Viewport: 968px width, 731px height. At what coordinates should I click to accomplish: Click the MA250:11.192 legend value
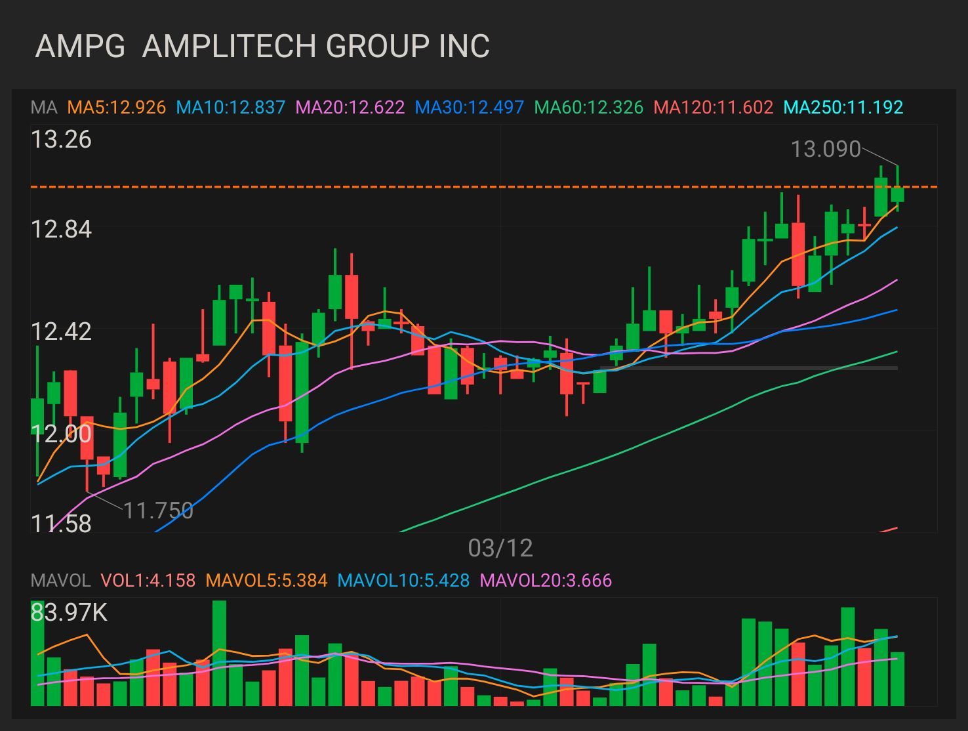843,107
